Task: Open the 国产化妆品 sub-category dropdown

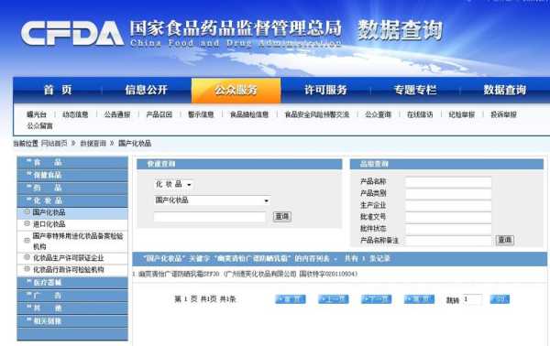Action: click(213, 200)
